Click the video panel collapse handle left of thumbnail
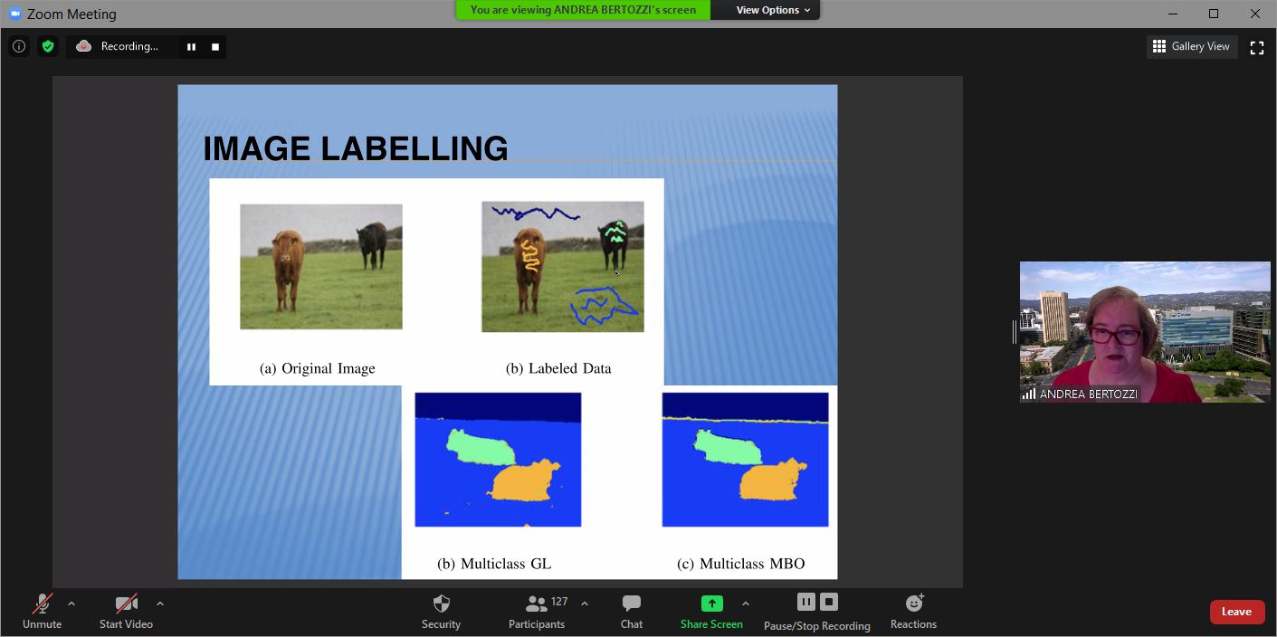 1014,332
